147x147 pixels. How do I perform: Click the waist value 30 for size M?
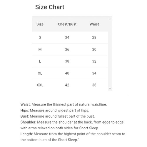click(x=94, y=49)
